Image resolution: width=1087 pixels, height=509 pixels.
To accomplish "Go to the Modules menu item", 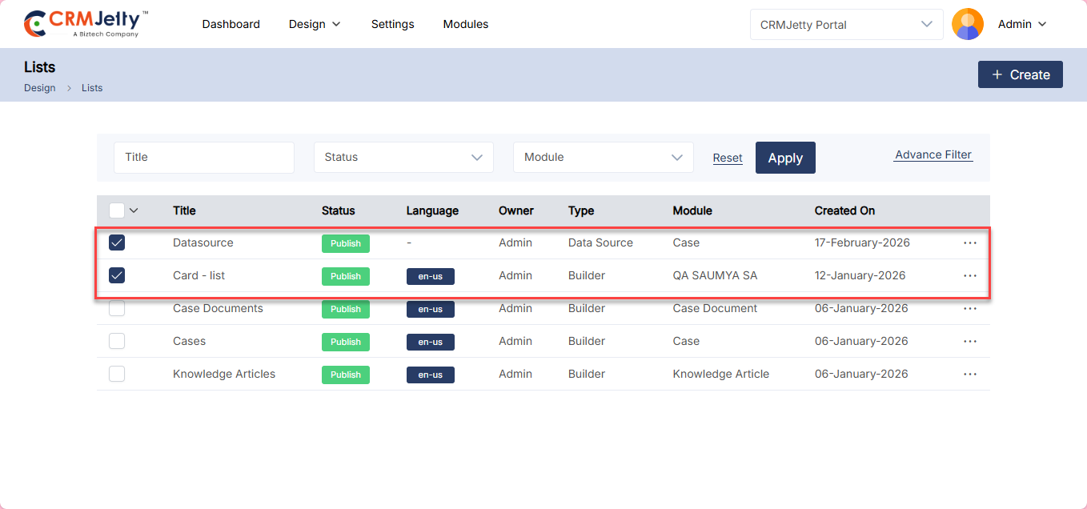I will click(465, 24).
